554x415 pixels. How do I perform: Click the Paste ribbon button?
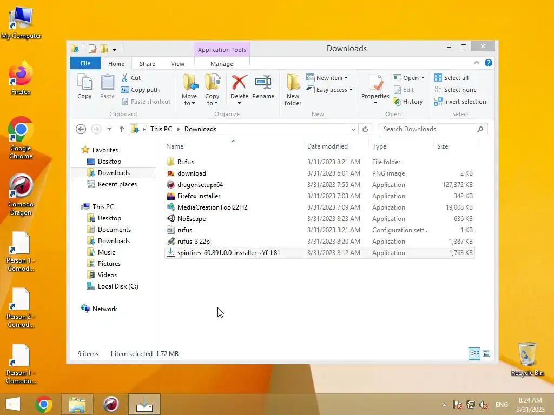pyautogui.click(x=108, y=87)
